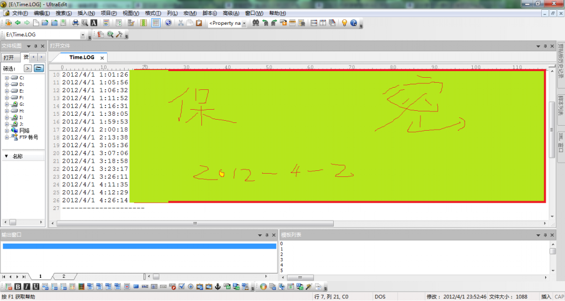Pin the Template List panel
This screenshot has height=301, width=565.
(x=545, y=235)
